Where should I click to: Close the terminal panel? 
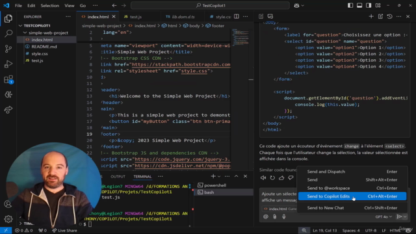(x=246, y=176)
